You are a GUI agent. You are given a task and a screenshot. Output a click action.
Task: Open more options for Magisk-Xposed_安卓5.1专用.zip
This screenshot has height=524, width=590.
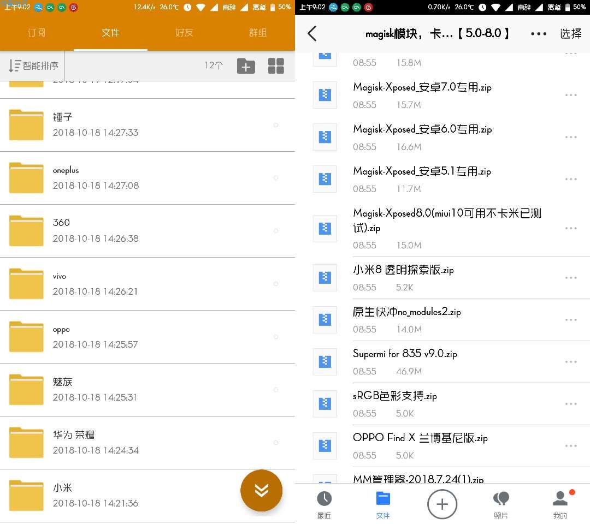coord(571,179)
